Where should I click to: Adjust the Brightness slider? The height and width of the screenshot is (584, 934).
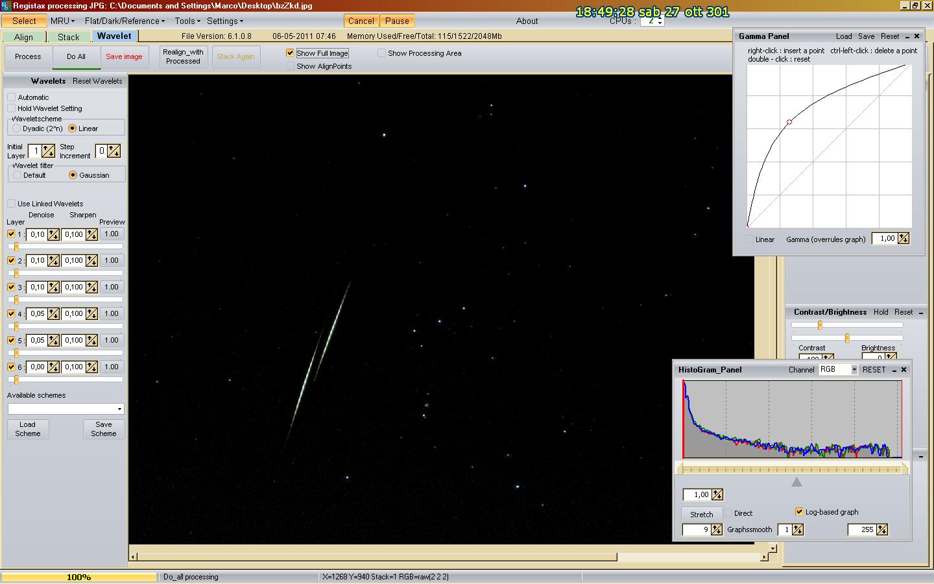pyautogui.click(x=847, y=338)
